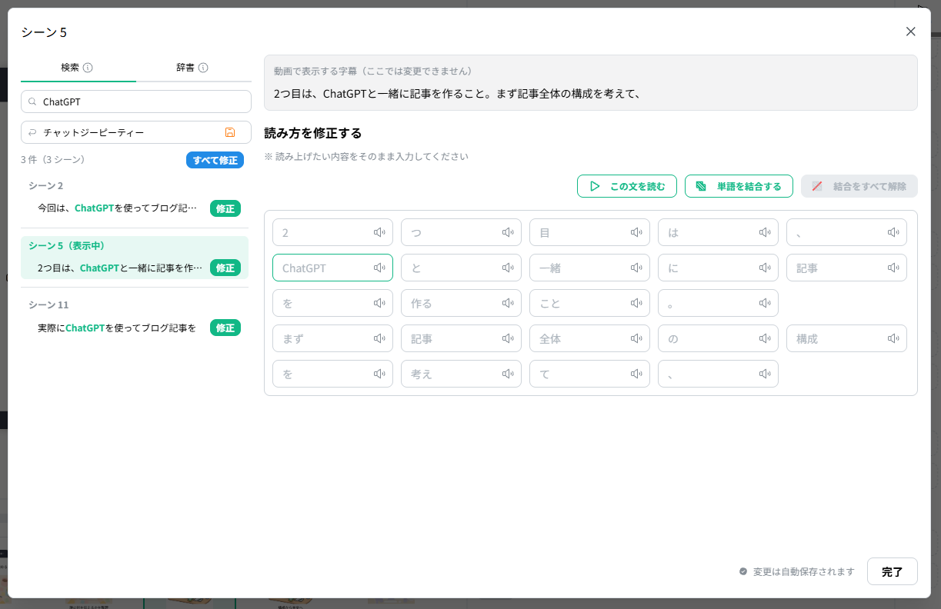Click the 考え reading input box
941x609 pixels.
(461, 374)
